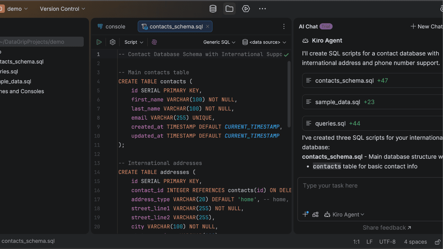This screenshot has width=443, height=249.
Task: Click line number 14 in the gutter
Action: click(97, 172)
